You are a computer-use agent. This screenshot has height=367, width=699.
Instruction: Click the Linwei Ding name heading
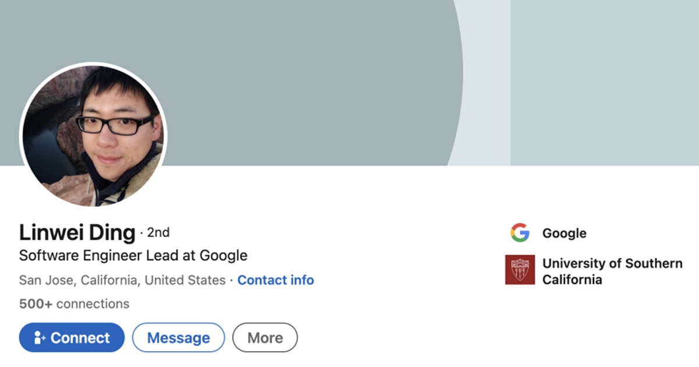(77, 233)
